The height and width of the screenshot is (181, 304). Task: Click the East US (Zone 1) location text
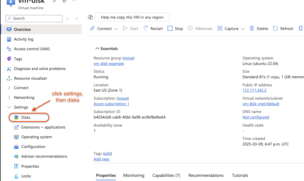click(108, 90)
